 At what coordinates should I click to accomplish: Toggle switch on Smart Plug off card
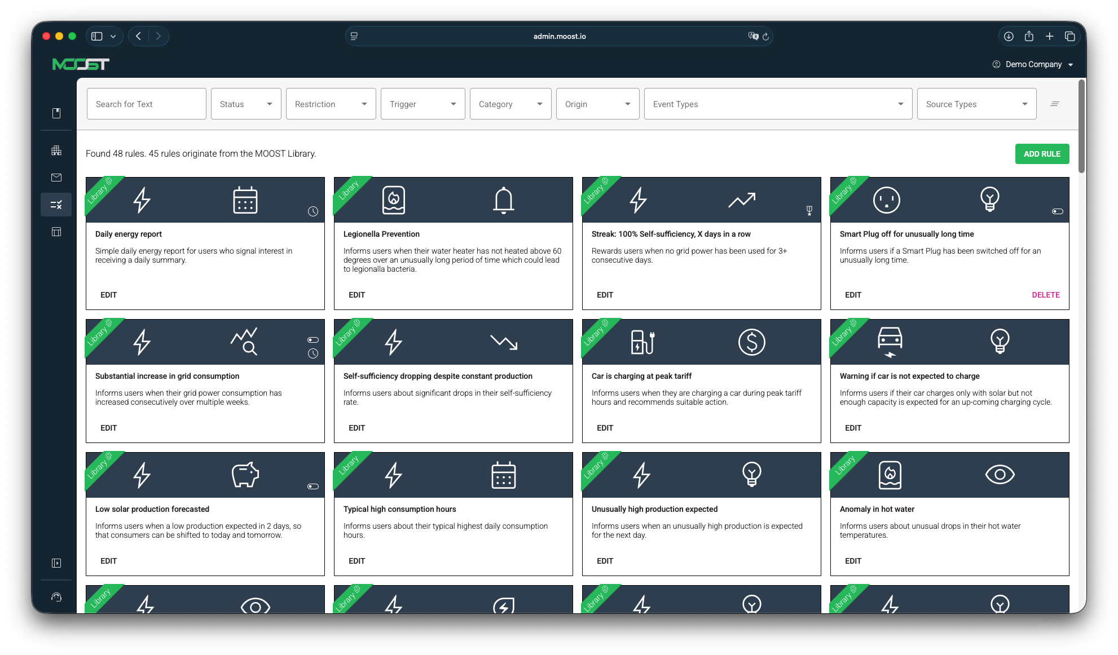pos(1057,211)
